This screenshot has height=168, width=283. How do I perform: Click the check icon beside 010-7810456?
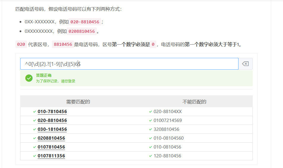point(35,112)
